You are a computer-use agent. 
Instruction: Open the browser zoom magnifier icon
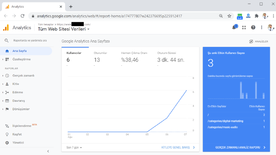[221, 16]
